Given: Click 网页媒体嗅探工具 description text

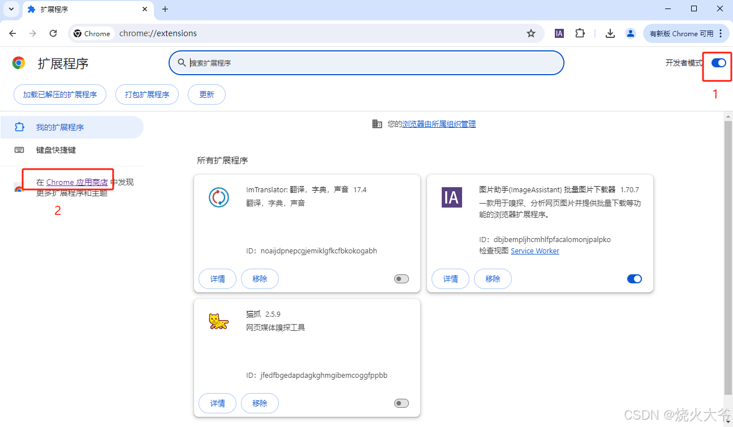Looking at the screenshot, I should pyautogui.click(x=275, y=327).
